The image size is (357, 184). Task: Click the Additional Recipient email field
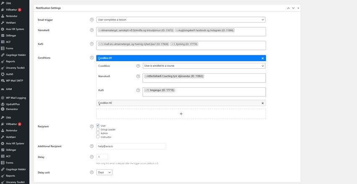coord(131,146)
